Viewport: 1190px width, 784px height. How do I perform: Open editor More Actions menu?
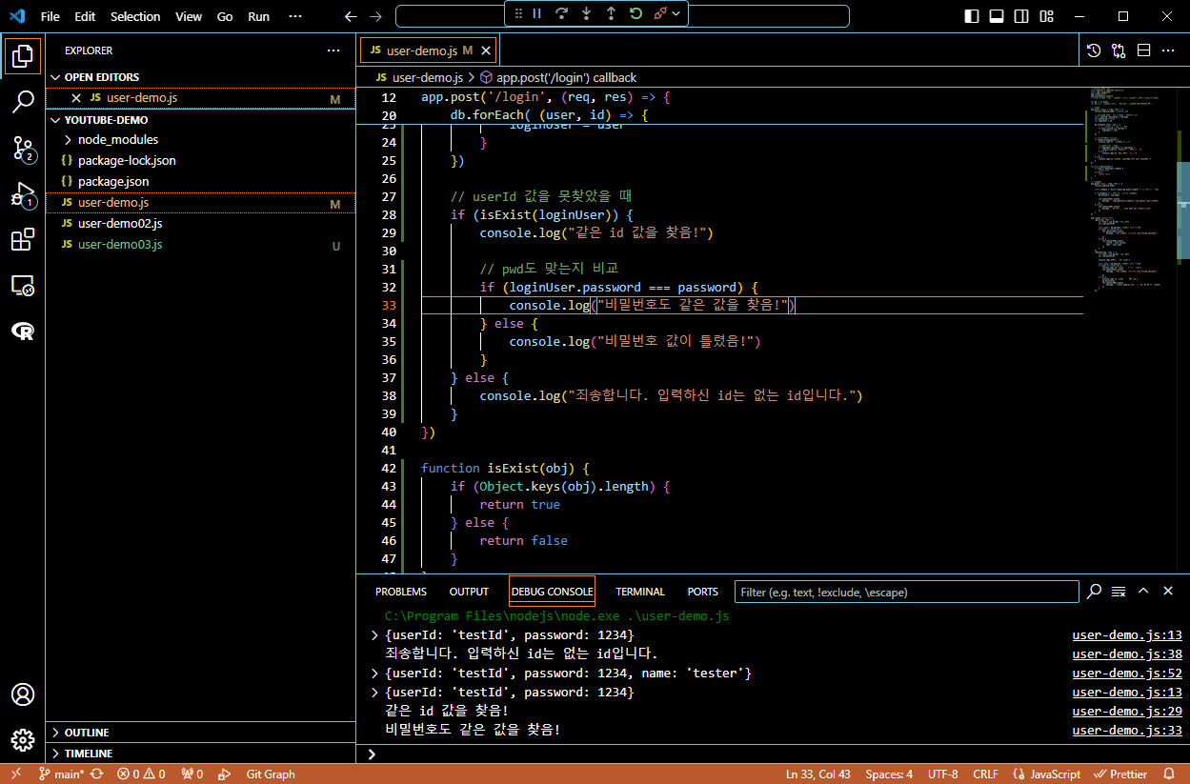click(1170, 50)
